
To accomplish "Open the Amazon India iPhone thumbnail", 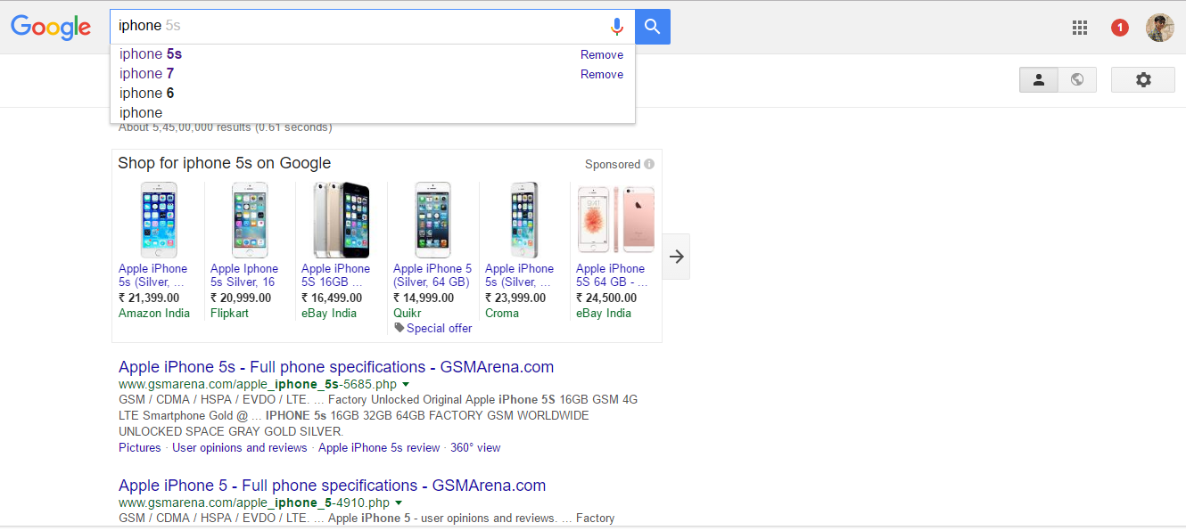I will [159, 220].
